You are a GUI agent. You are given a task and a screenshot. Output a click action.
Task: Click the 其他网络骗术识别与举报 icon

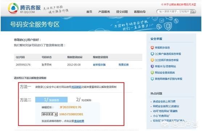(152, 79)
